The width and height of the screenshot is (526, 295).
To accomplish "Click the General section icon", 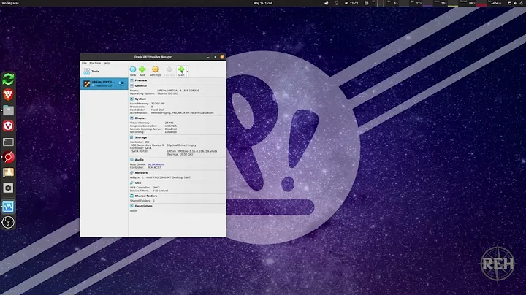I will [131, 86].
